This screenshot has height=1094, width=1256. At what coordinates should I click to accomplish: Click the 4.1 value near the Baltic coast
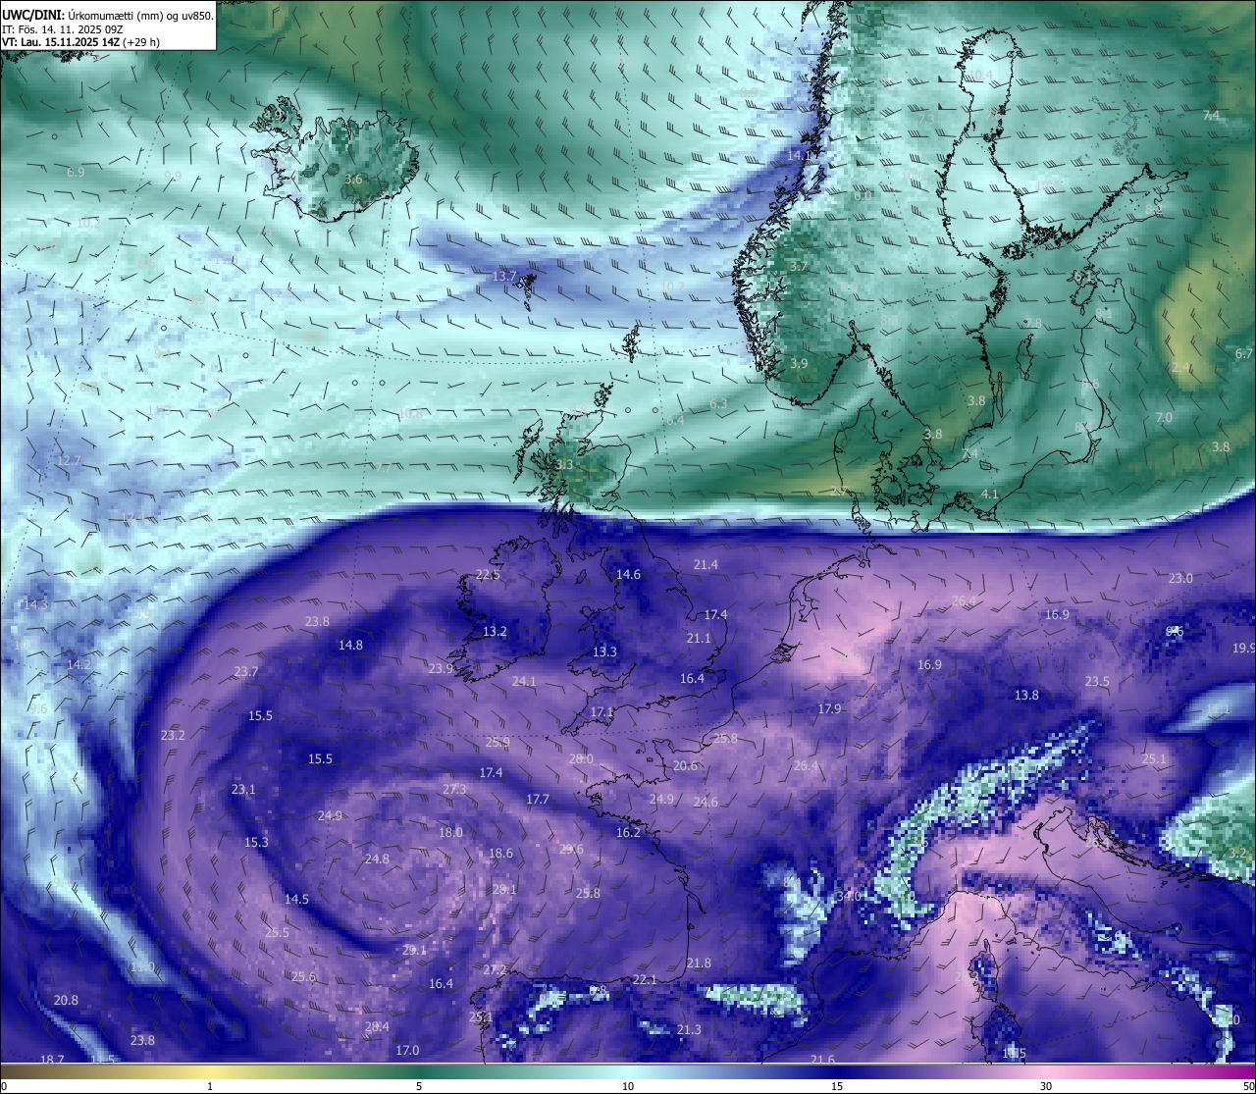pyautogui.click(x=990, y=495)
